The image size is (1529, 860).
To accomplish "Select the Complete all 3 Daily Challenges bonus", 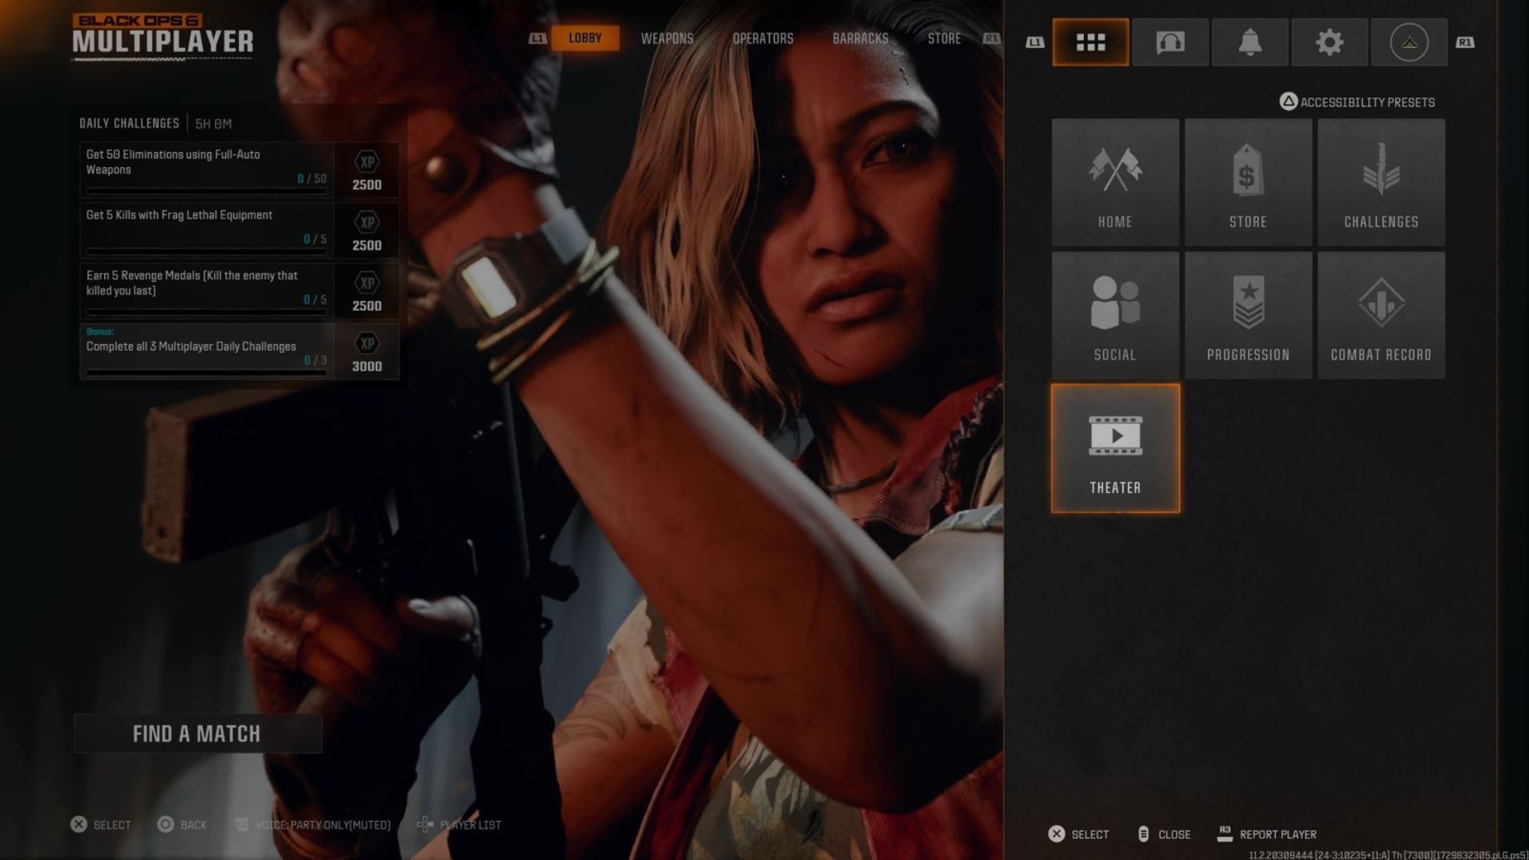I will coord(239,351).
